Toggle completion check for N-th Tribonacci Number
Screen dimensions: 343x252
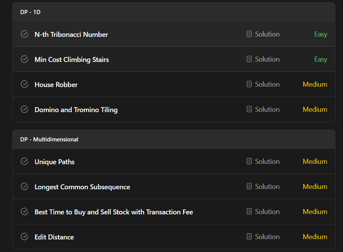(x=24, y=34)
